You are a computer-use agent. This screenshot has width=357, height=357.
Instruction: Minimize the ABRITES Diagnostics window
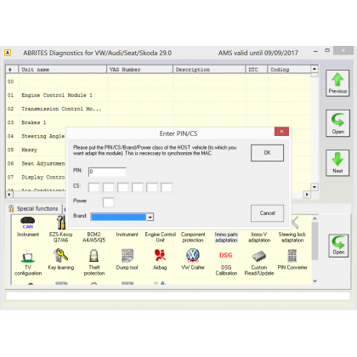315,51
